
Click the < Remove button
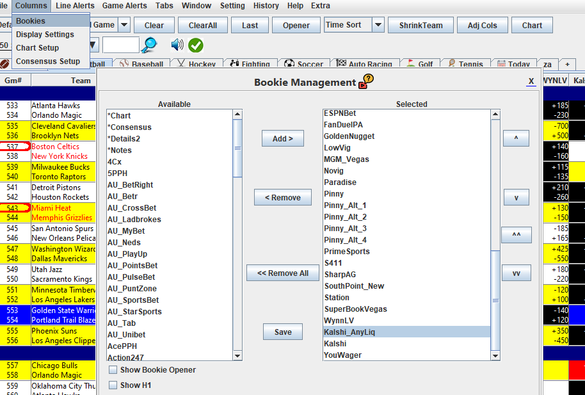tap(283, 197)
